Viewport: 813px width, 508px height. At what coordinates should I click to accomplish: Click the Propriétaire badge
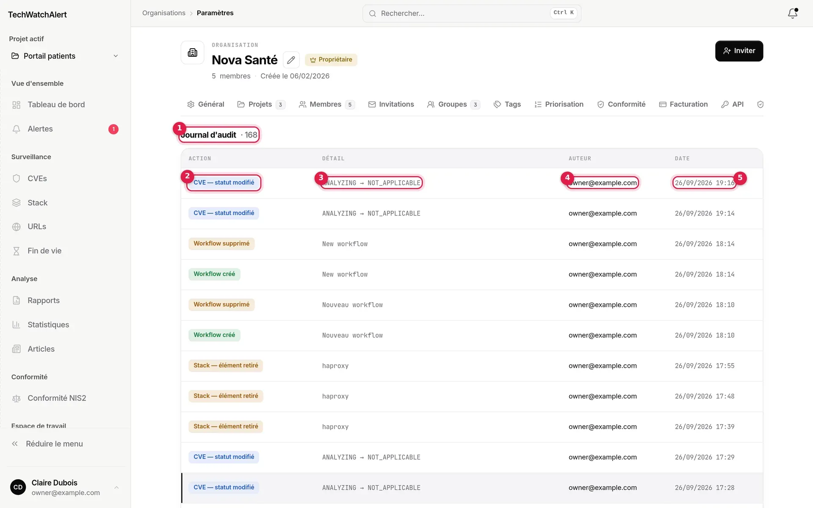pos(331,60)
